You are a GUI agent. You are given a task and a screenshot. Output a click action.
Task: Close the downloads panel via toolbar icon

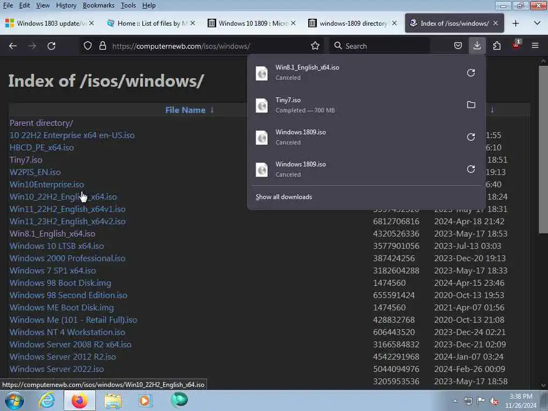477,46
